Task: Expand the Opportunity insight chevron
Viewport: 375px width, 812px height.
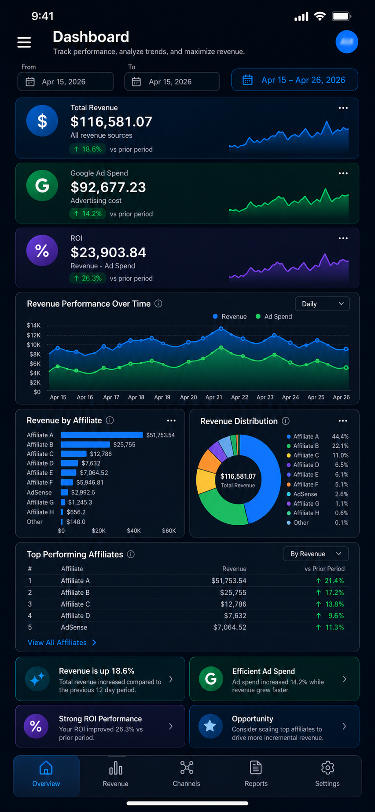Action: click(x=344, y=726)
